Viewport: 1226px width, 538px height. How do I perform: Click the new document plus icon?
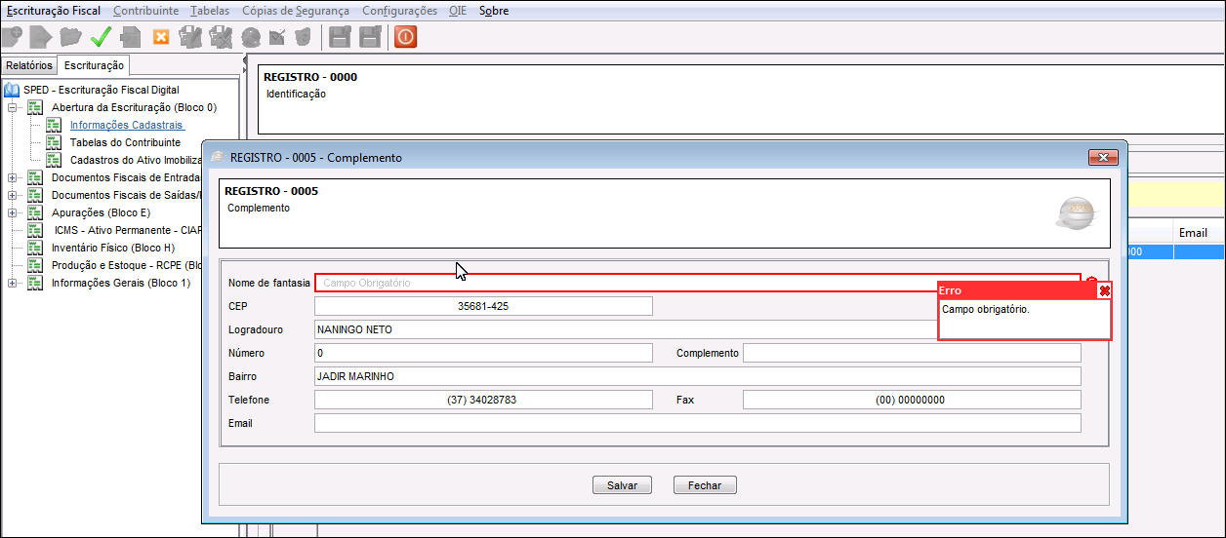click(x=12, y=37)
